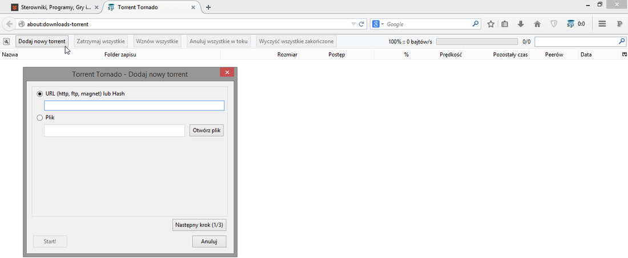
Task: Select the Plik radio button
Action: (x=39, y=118)
